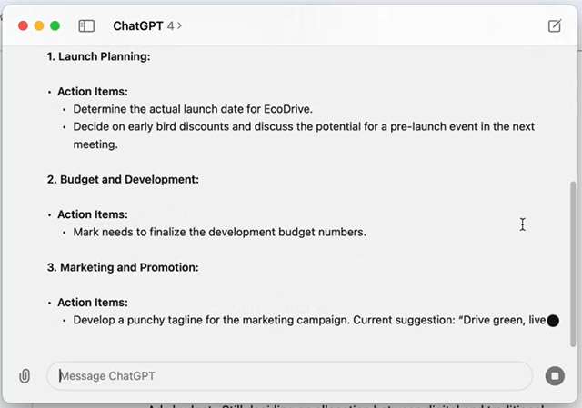Click Action Items under Launch Planning
This screenshot has height=408, width=582.
[x=93, y=92]
